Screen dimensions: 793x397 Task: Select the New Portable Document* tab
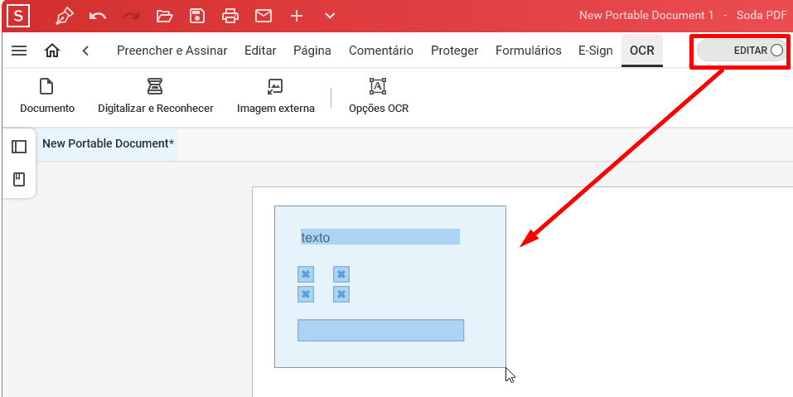(x=109, y=143)
